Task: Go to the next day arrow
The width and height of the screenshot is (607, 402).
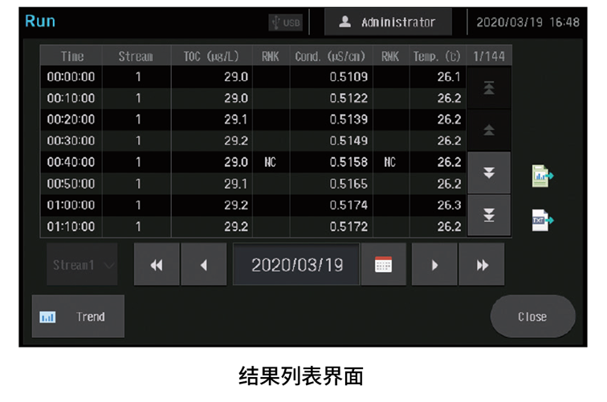Action: click(x=434, y=265)
